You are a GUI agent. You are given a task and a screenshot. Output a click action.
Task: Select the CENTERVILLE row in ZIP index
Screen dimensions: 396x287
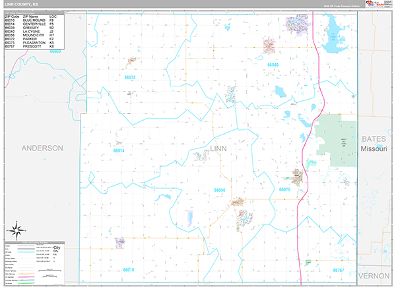coord(33,24)
